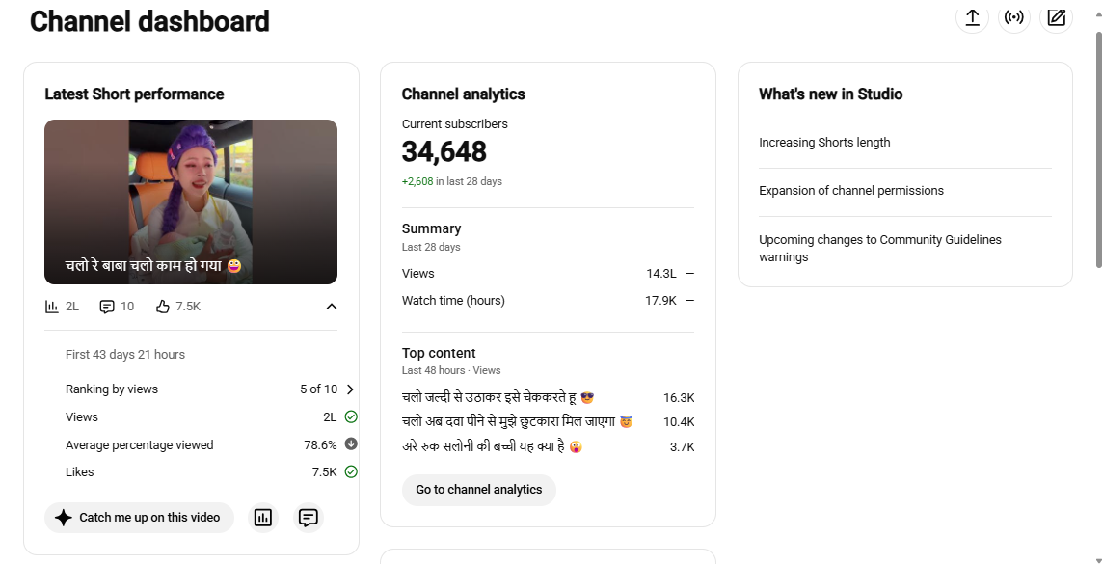Click the green check next to Views 2L
The height and width of the screenshot is (564, 1103).
click(351, 417)
